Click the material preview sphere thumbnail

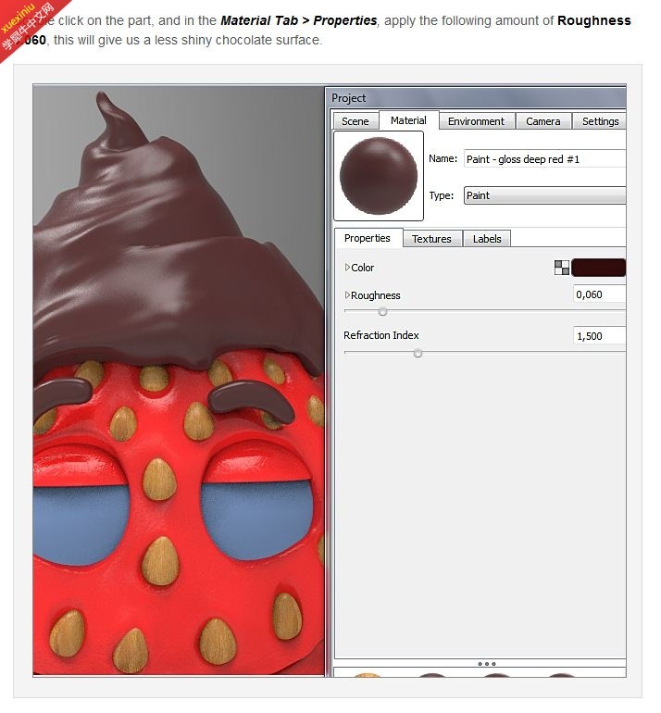coord(379,176)
